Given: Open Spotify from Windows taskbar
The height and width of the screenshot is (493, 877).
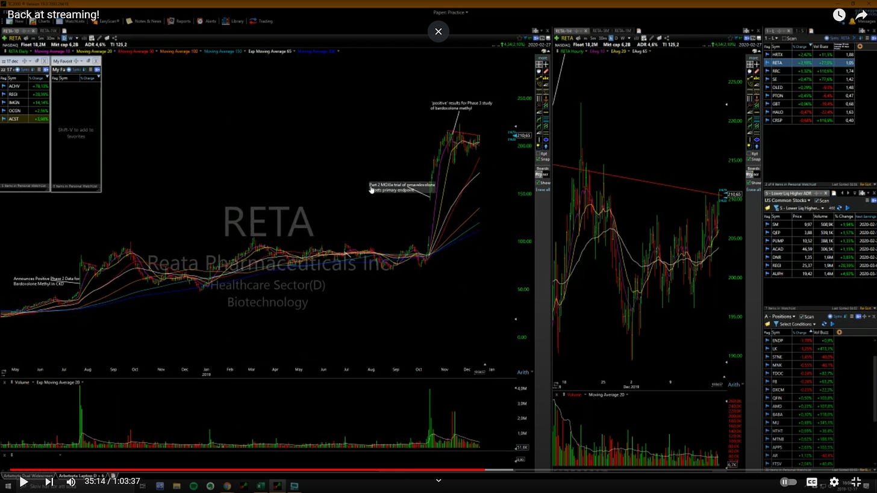Looking at the screenshot, I should click(x=193, y=486).
